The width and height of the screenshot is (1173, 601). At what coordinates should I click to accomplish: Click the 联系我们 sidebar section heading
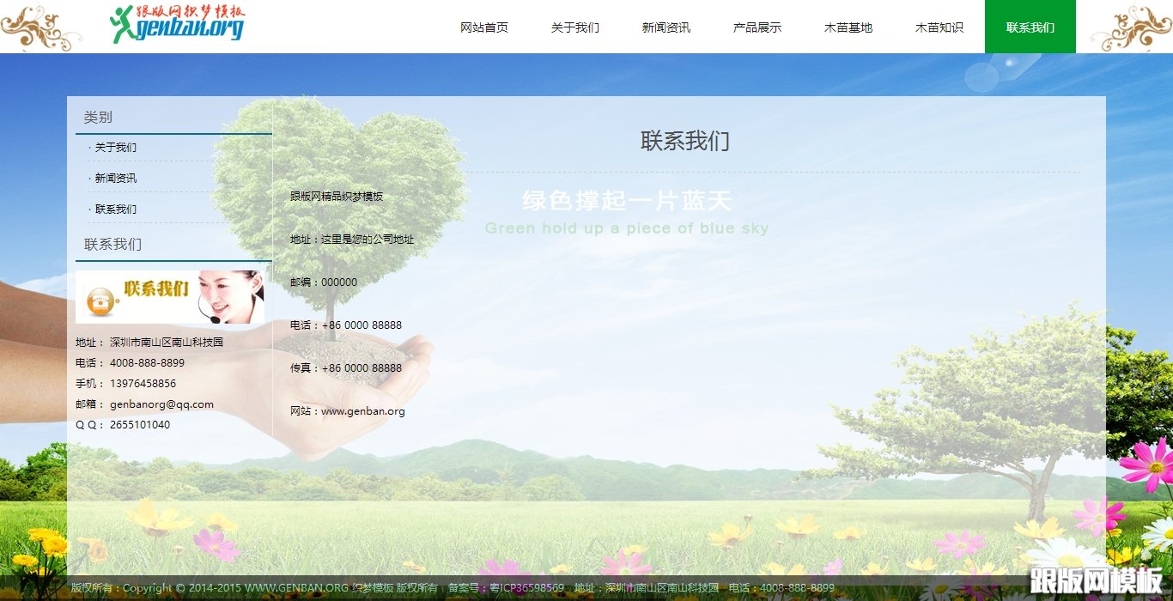112,245
